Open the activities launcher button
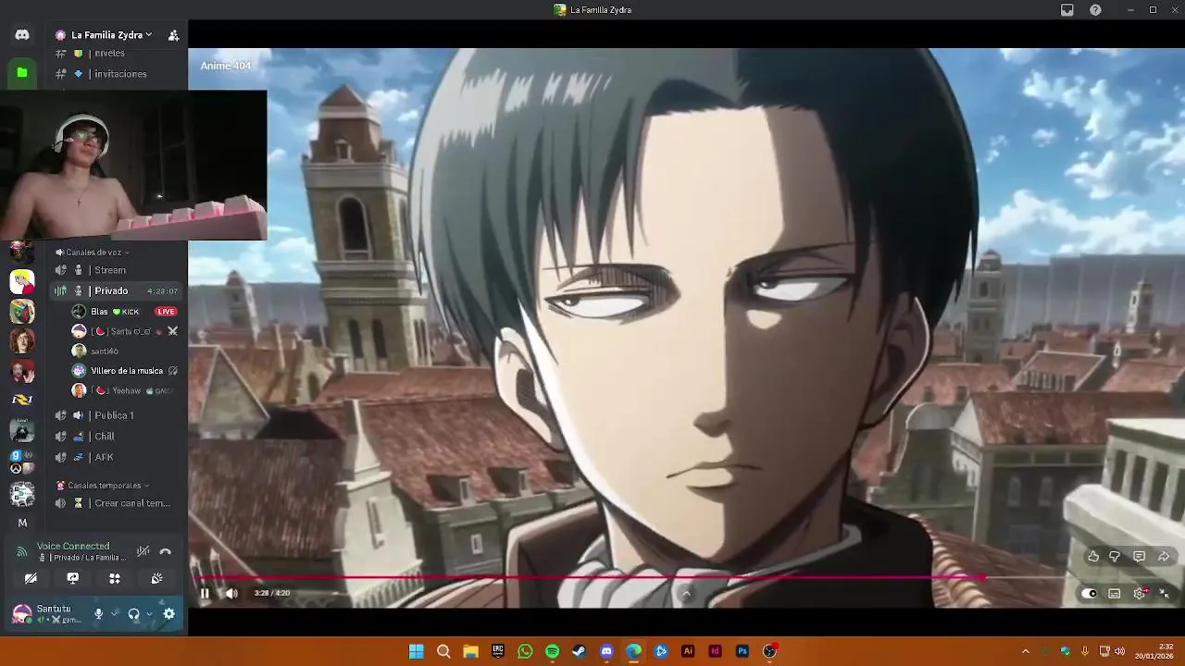This screenshot has height=666, width=1185. click(115, 578)
